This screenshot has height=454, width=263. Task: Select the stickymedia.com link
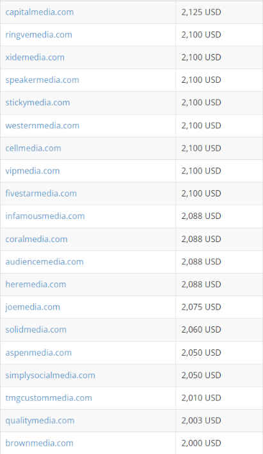point(38,103)
